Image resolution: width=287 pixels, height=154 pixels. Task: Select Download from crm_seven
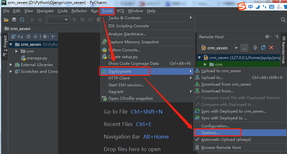[x=240, y=84]
